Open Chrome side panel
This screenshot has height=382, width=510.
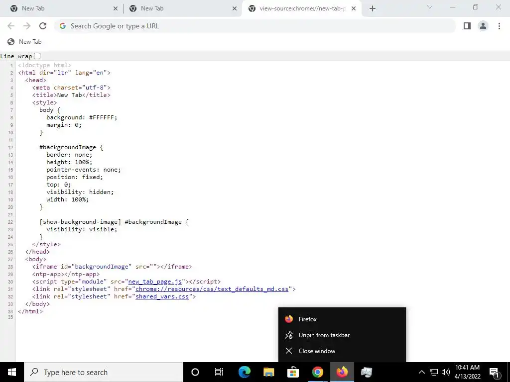click(x=467, y=26)
